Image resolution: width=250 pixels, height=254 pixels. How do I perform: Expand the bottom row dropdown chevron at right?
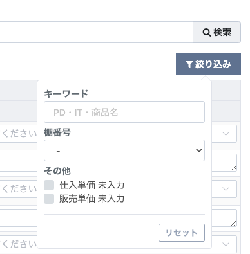(x=226, y=244)
